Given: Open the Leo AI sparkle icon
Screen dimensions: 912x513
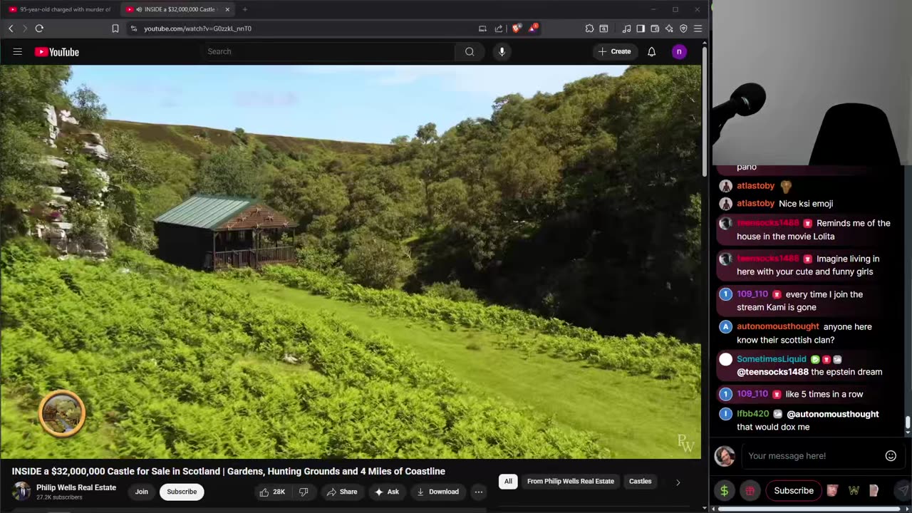Looking at the screenshot, I should point(669,28).
